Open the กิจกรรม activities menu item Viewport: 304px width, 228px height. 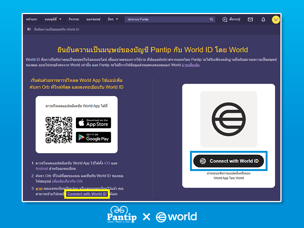(x=74, y=19)
